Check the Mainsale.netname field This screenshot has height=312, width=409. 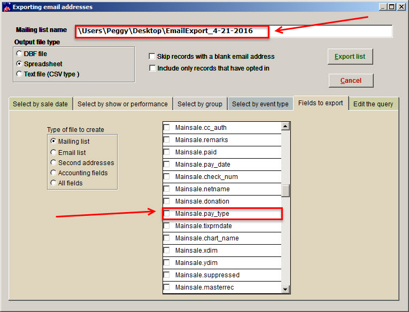(166, 189)
